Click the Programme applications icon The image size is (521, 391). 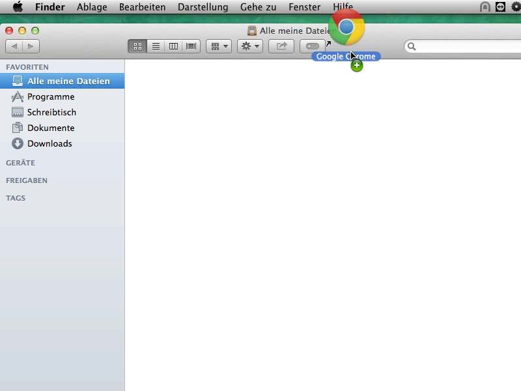point(18,96)
